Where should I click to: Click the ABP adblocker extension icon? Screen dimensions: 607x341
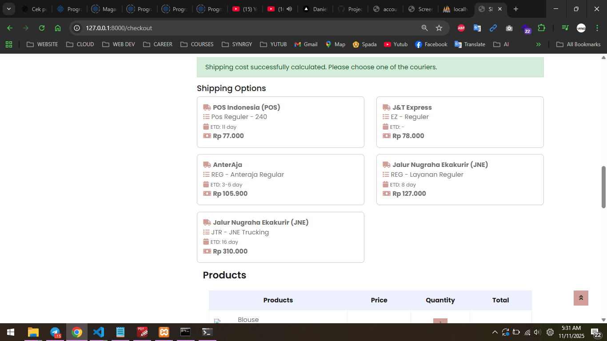461,28
